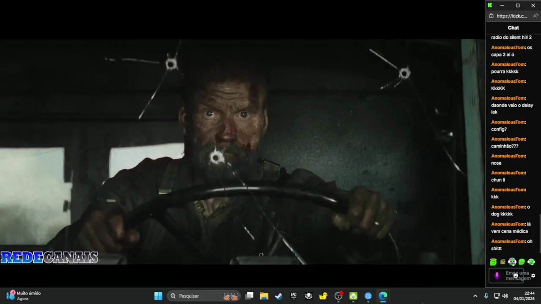Screen dimensions: 541x304
Task: Open chat settings gear icon
Action: (533, 276)
